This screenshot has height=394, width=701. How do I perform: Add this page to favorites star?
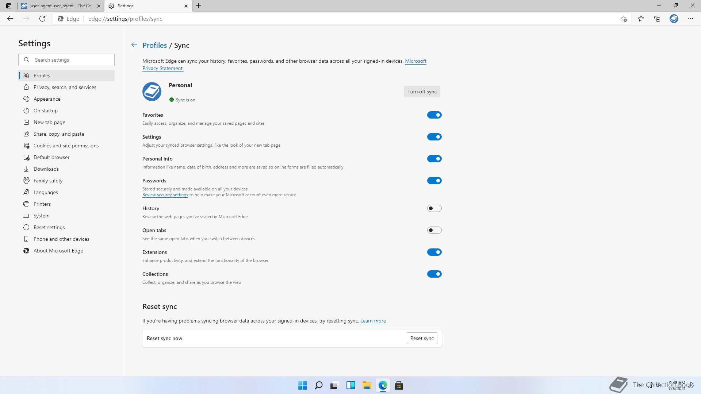coord(624,19)
